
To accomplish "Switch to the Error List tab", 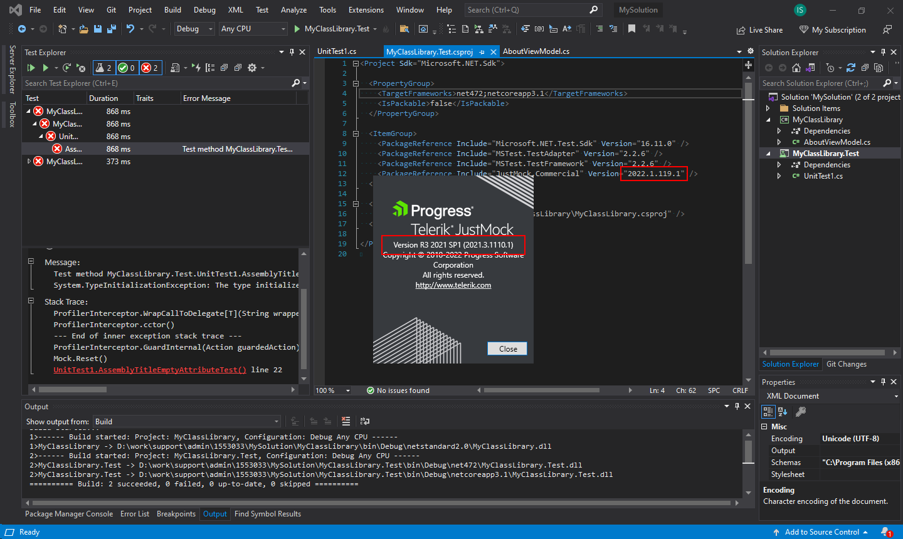I will (x=135, y=514).
